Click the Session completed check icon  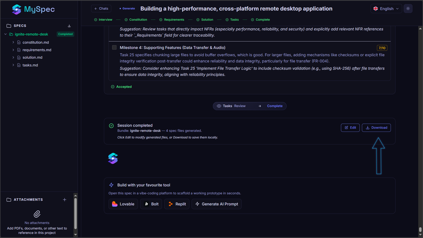(111, 126)
